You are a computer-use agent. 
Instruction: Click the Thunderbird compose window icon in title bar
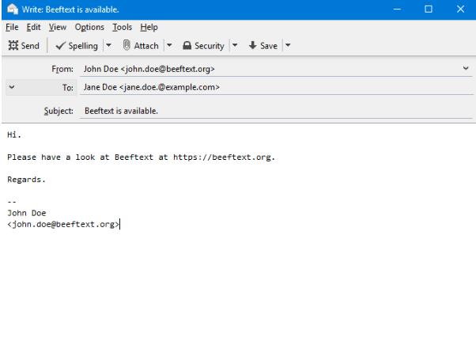pyautogui.click(x=13, y=9)
